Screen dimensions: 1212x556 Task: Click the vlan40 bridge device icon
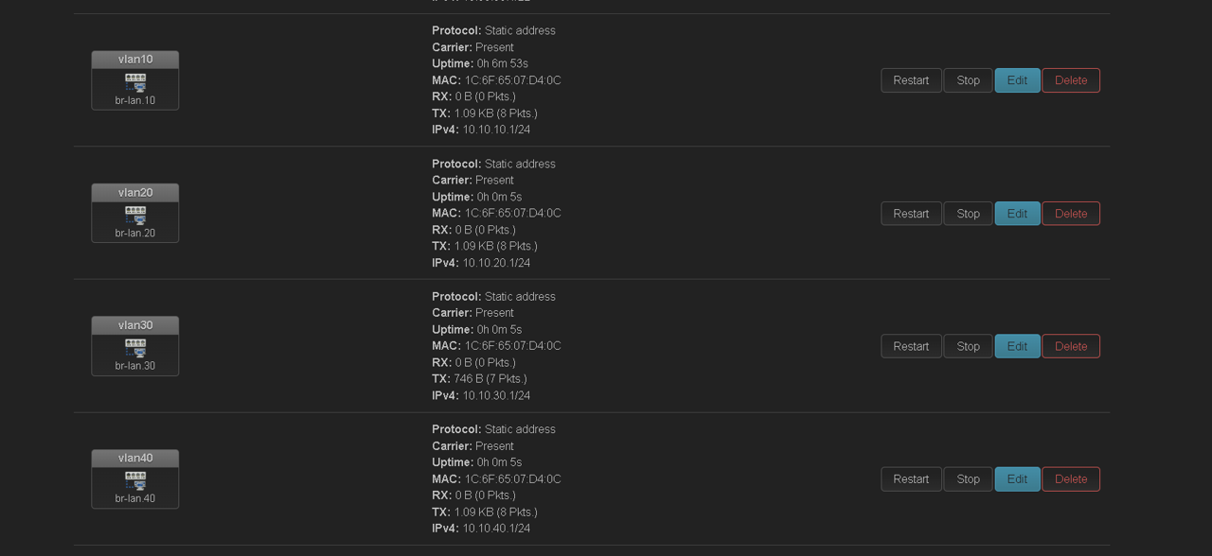point(135,481)
